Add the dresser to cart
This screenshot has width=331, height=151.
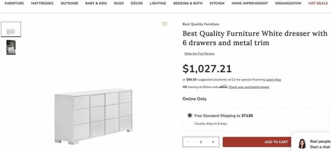pyautogui.click(x=276, y=142)
